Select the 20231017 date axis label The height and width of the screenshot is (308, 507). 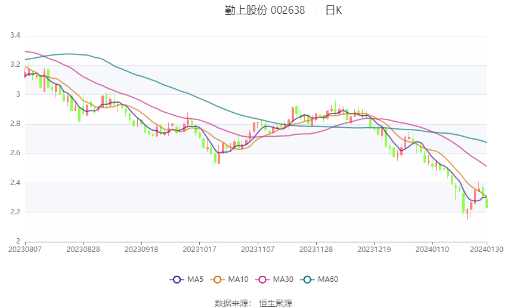coord(199,249)
